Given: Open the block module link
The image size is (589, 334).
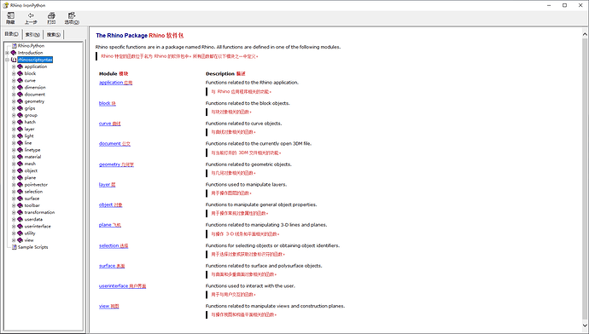Looking at the screenshot, I should click(107, 103).
